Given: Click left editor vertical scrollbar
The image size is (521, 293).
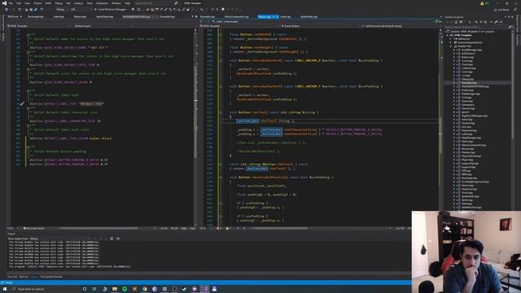Looking at the screenshot, I should pos(195,128).
